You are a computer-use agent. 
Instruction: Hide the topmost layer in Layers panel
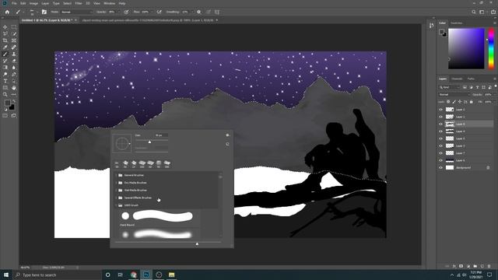(440, 110)
